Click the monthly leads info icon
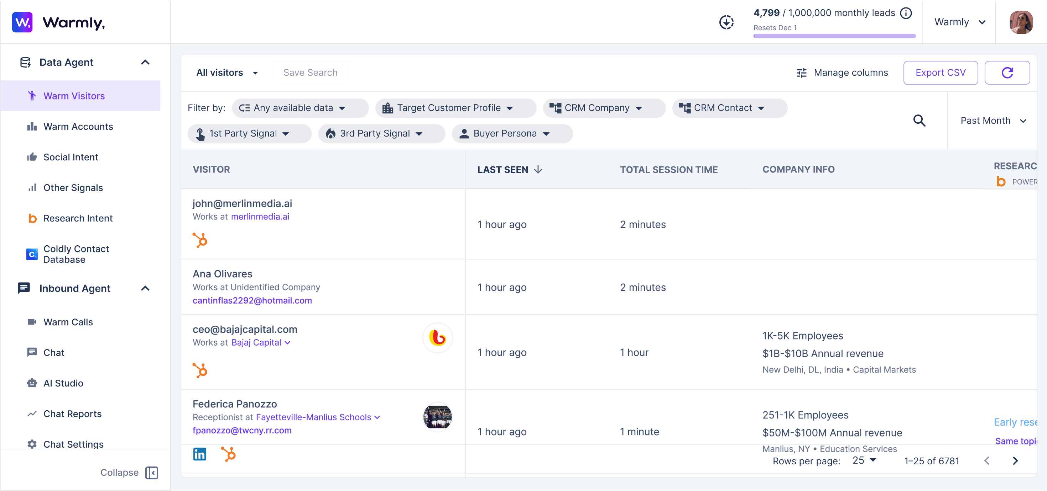Image resolution: width=1047 pixels, height=491 pixels. [x=906, y=13]
